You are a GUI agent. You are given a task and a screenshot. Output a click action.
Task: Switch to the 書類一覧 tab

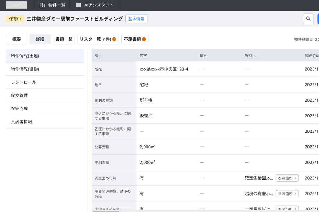point(64,39)
